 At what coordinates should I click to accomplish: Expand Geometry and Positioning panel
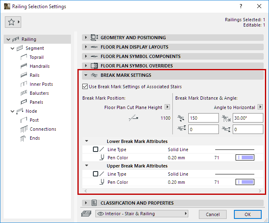[86, 37]
